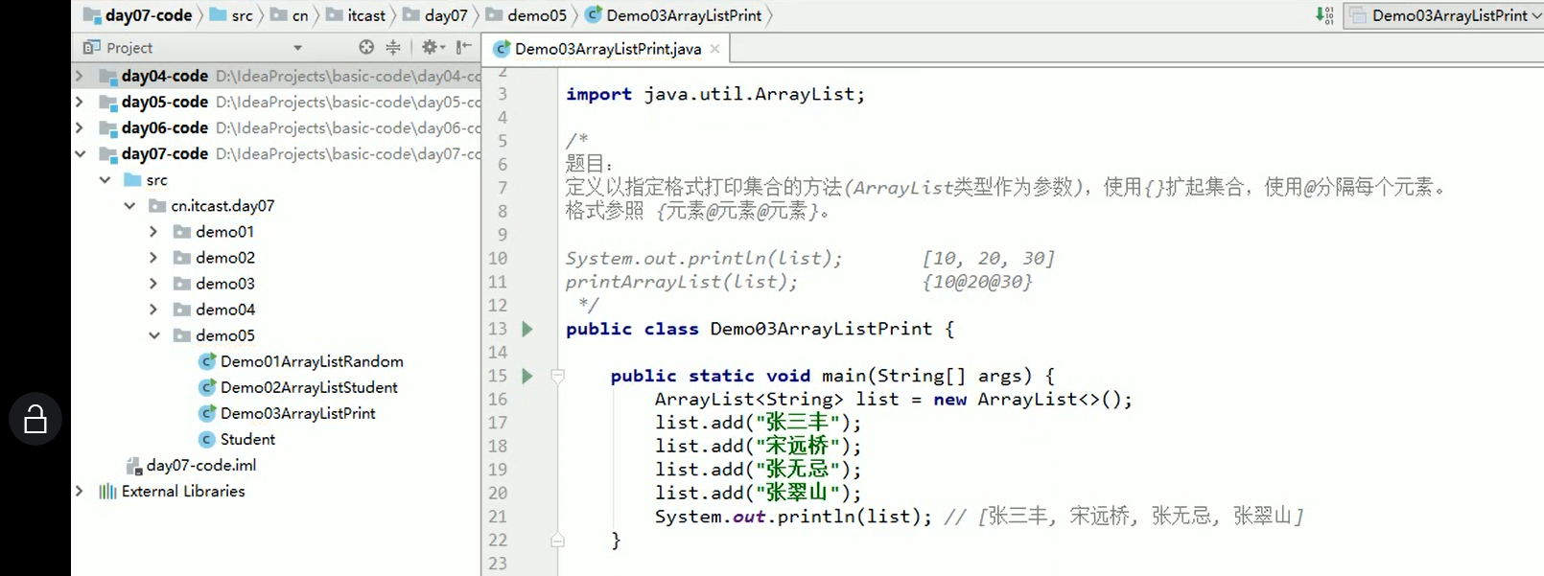Click the itcast breadcrumb

point(356,15)
